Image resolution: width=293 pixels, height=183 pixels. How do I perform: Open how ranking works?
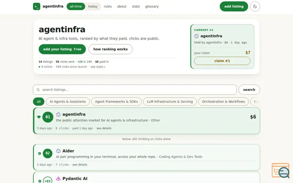[111, 49]
